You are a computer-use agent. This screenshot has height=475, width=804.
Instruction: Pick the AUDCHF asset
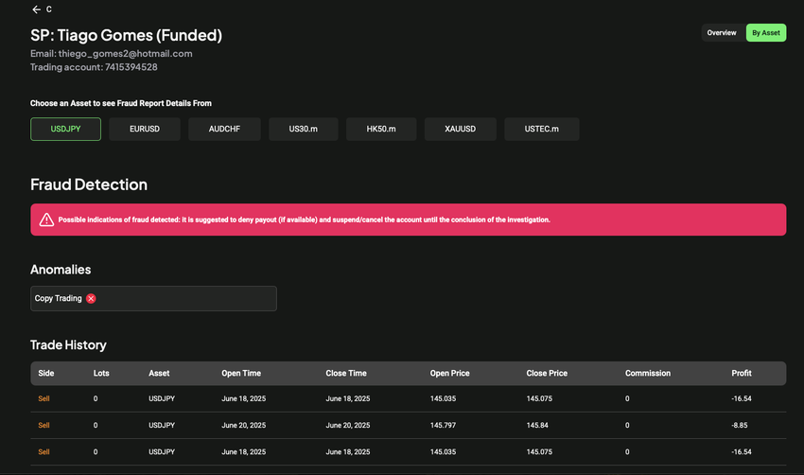pos(224,129)
